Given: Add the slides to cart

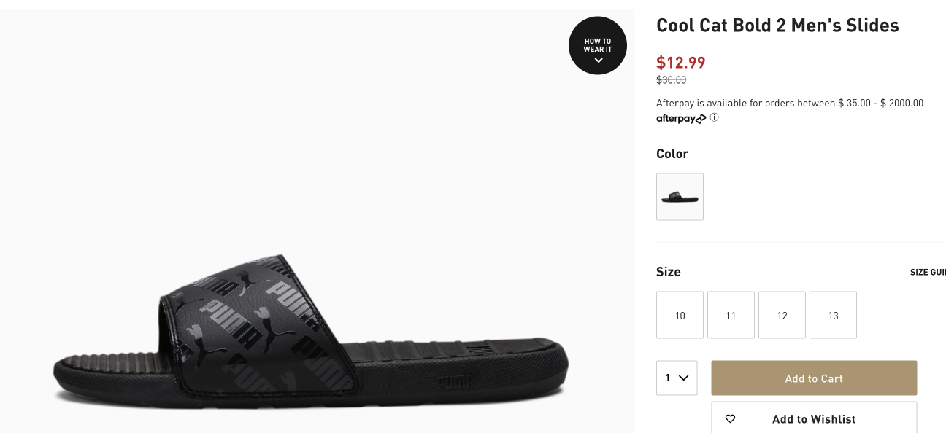Looking at the screenshot, I should [814, 378].
